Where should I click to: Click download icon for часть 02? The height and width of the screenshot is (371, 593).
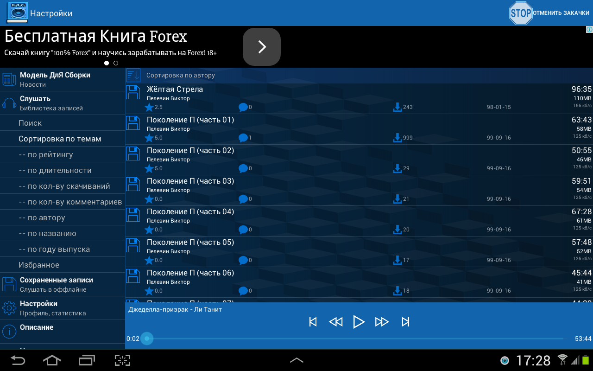397,168
